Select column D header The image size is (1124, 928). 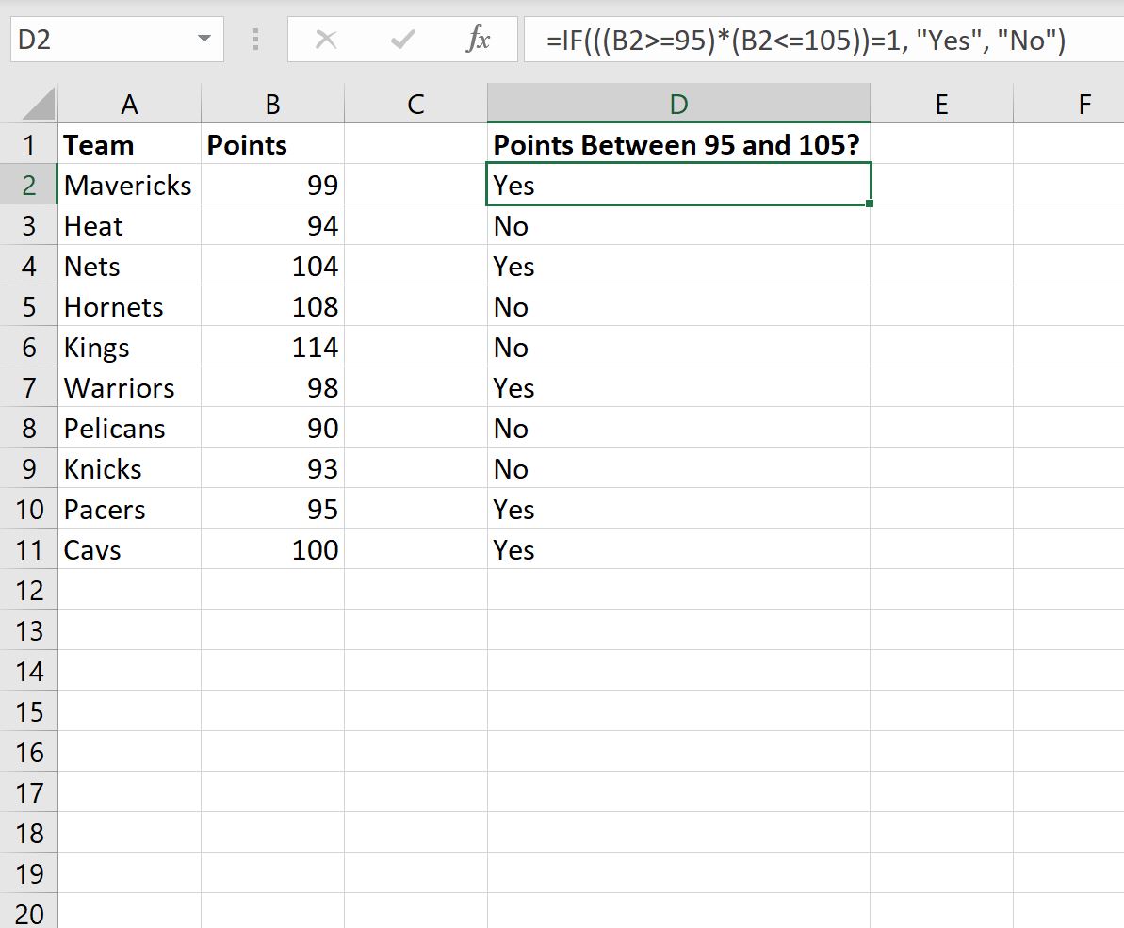(x=678, y=104)
